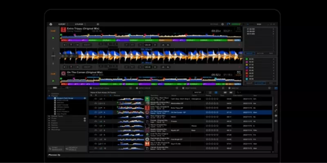This screenshot has width=327, height=163.
Task: Click the Extra Trippy red artwork thumbnail
Action: coord(63,29)
